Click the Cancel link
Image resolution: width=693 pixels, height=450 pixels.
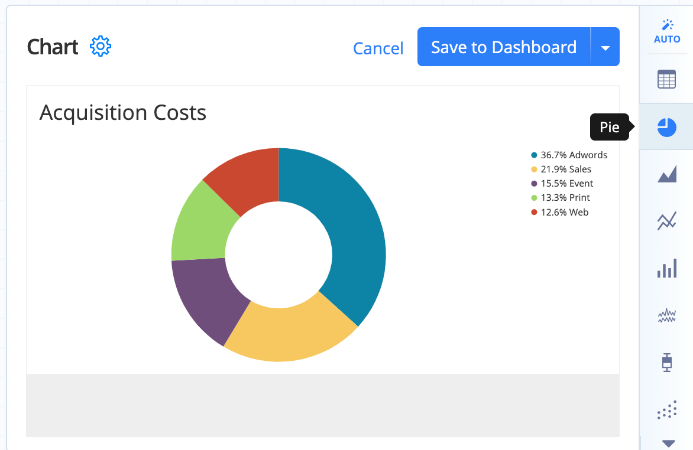(378, 48)
